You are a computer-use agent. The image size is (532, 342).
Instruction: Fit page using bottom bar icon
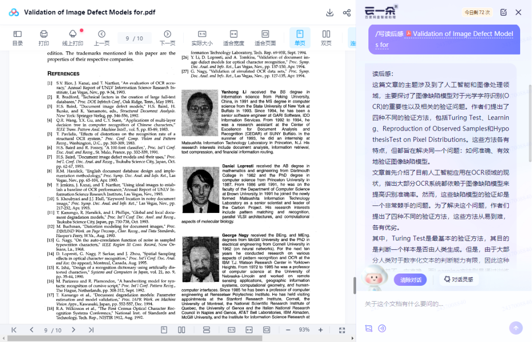[x=266, y=330]
